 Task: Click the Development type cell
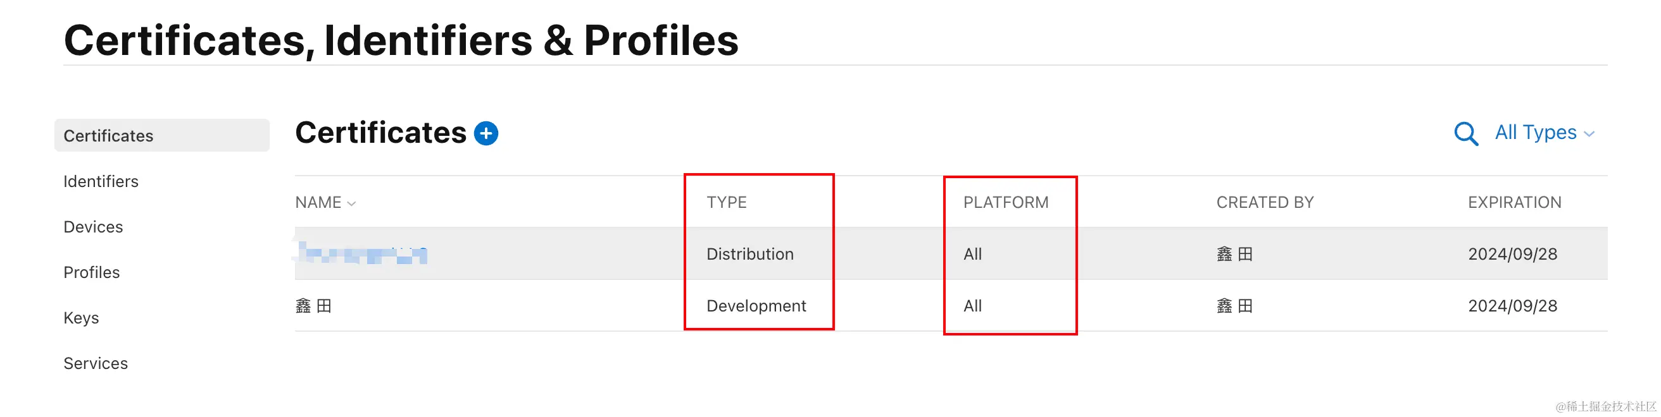click(756, 306)
